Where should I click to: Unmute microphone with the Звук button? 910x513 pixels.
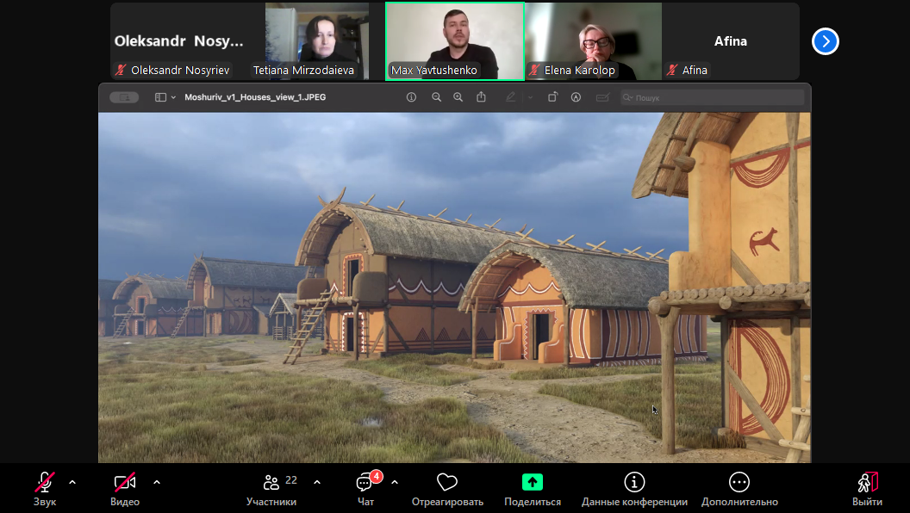[45, 488]
